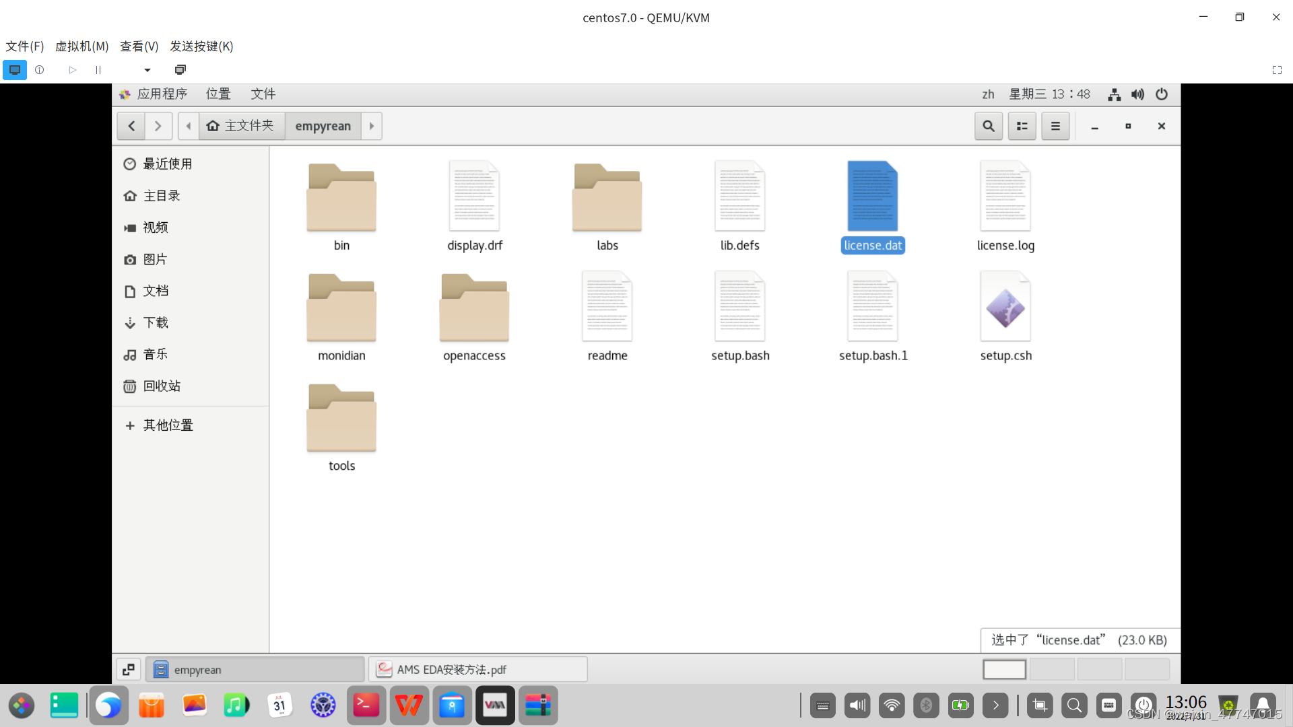Viewport: 1293px width, 727px height.
Task: Open the shutdown dropdown arrow in VM toolbar
Action: coord(147,70)
